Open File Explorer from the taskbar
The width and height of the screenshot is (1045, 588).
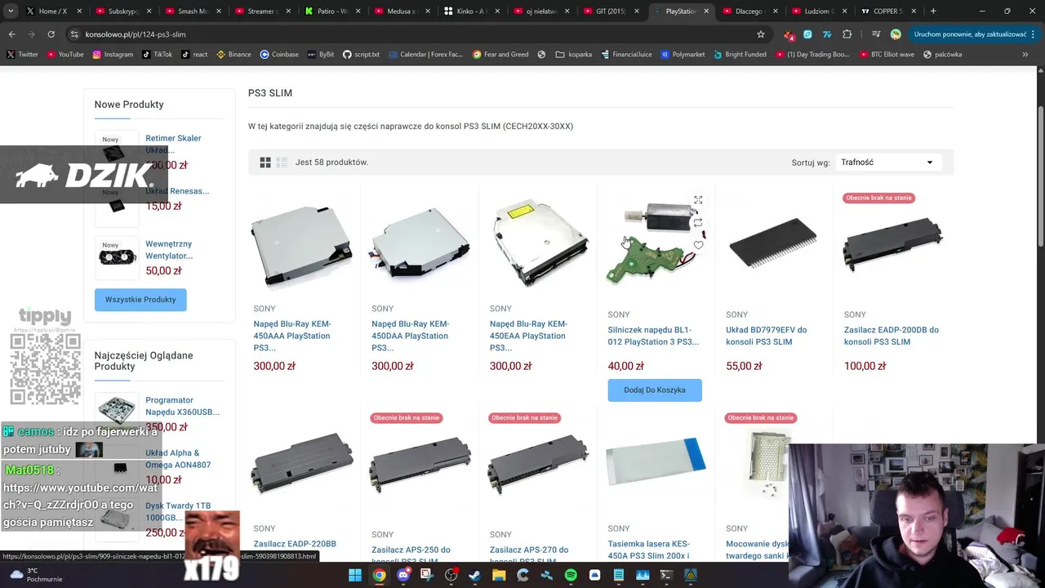tap(499, 575)
